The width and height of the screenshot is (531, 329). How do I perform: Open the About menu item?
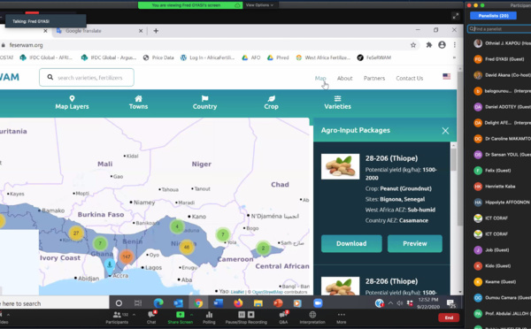[x=344, y=78]
